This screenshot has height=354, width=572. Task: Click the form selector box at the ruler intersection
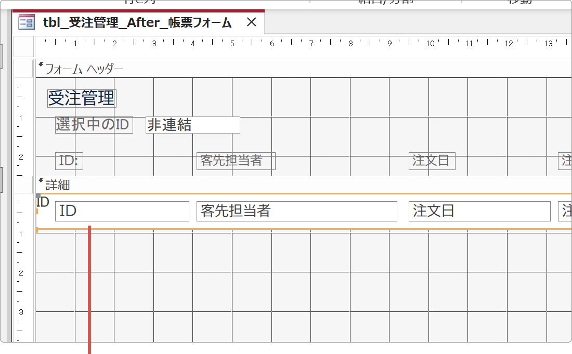23,46
